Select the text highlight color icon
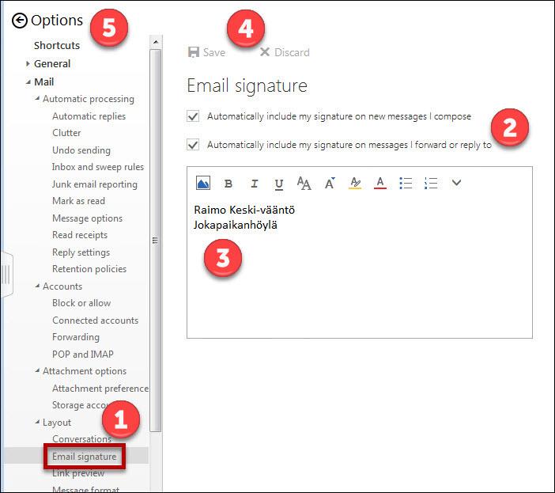 [355, 183]
